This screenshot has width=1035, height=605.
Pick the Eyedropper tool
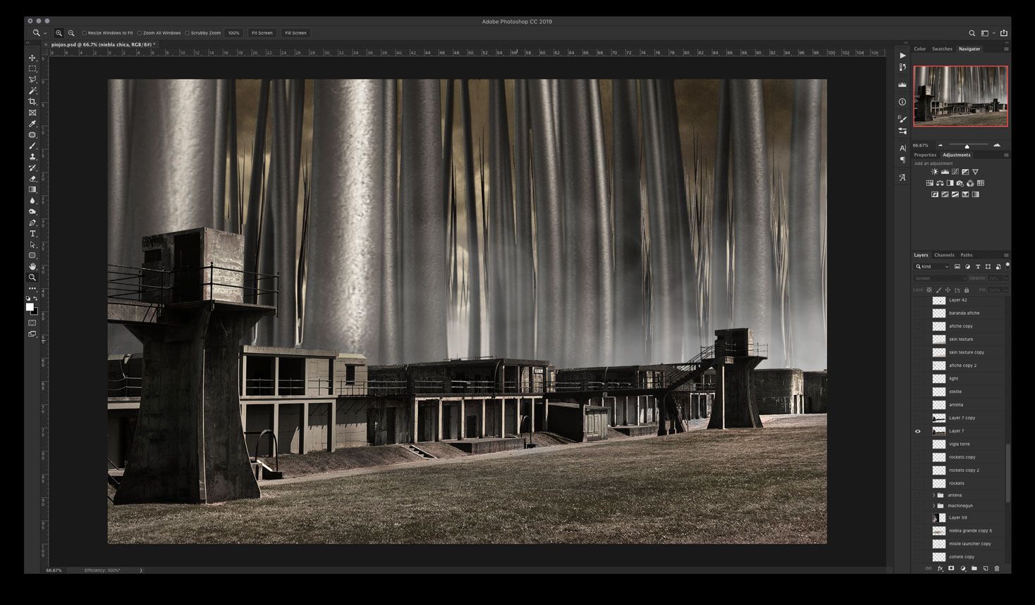coord(32,124)
